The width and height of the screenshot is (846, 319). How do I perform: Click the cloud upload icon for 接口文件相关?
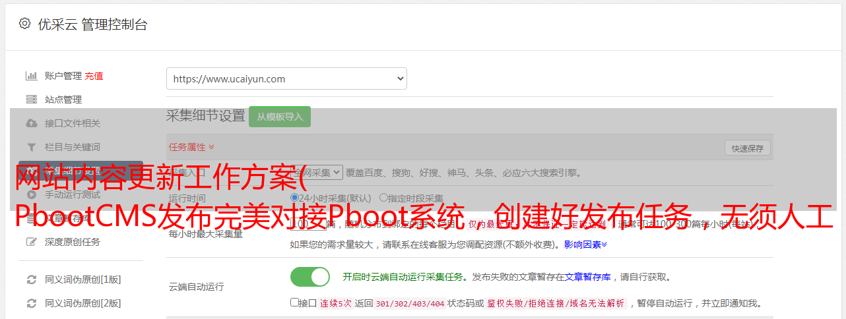[31, 123]
